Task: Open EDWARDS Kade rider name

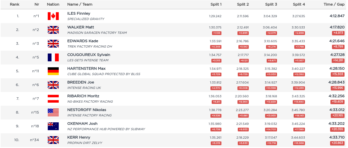Action: pyautogui.click(x=83, y=41)
